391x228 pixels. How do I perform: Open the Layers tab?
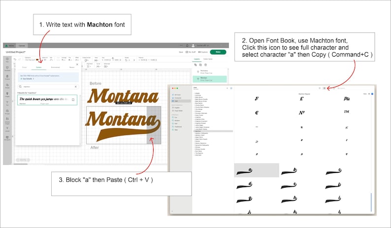pos(197,59)
